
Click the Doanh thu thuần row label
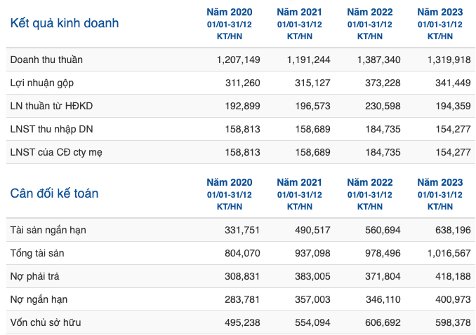(46, 60)
